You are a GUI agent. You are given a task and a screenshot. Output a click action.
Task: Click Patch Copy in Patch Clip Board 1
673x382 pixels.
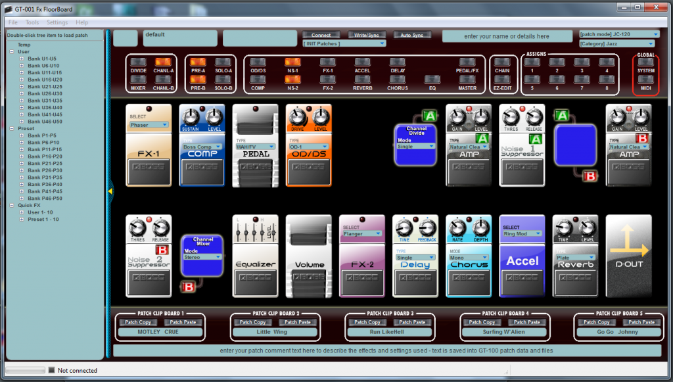tap(138, 322)
